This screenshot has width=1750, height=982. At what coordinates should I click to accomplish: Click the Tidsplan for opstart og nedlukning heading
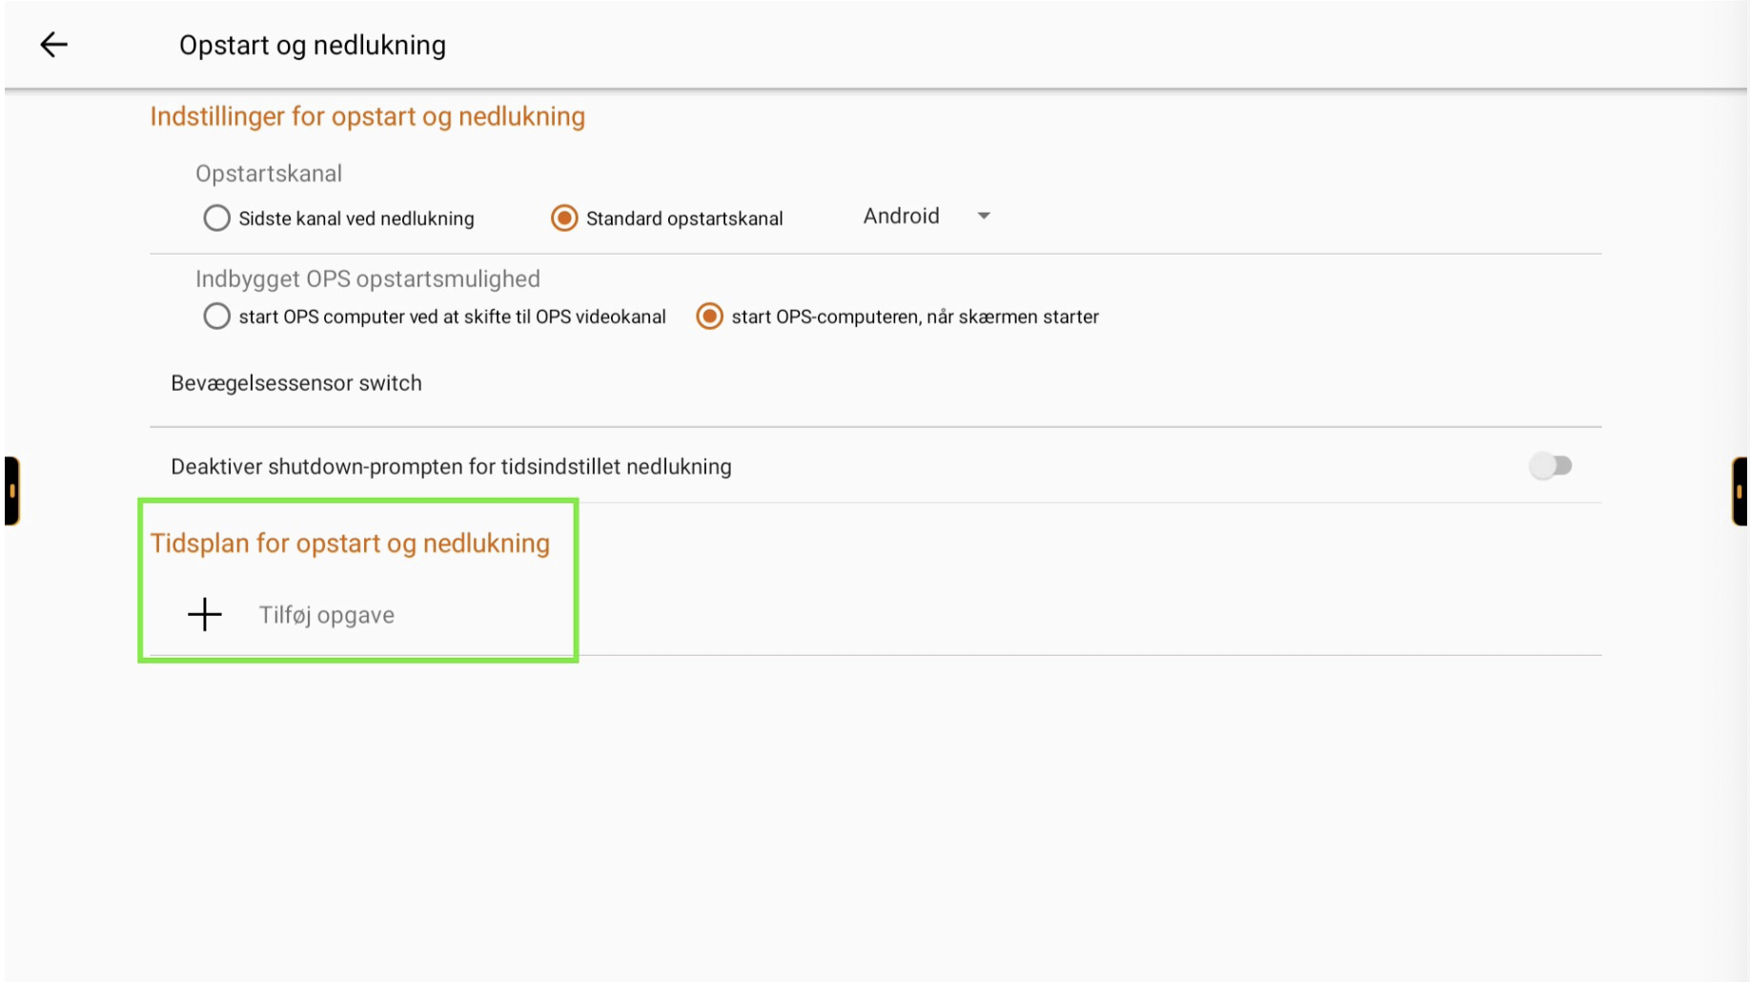coord(350,543)
